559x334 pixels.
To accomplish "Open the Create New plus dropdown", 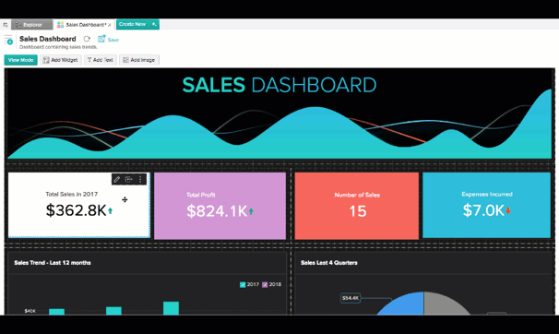I will tap(154, 24).
